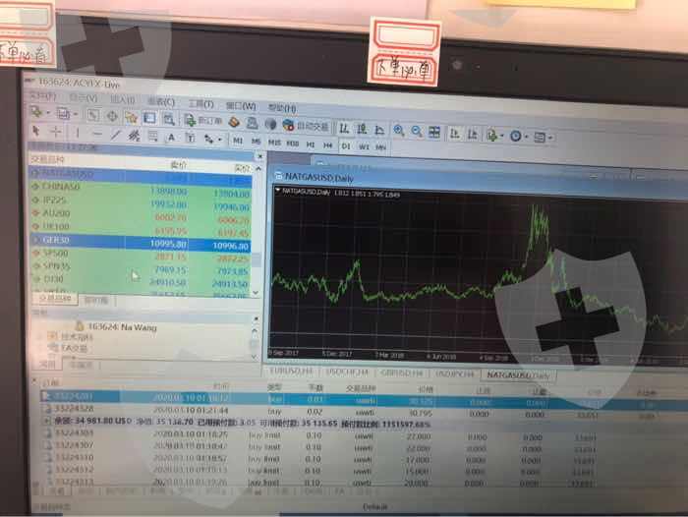Select GER30 row in Market Watch

[x=141, y=243]
